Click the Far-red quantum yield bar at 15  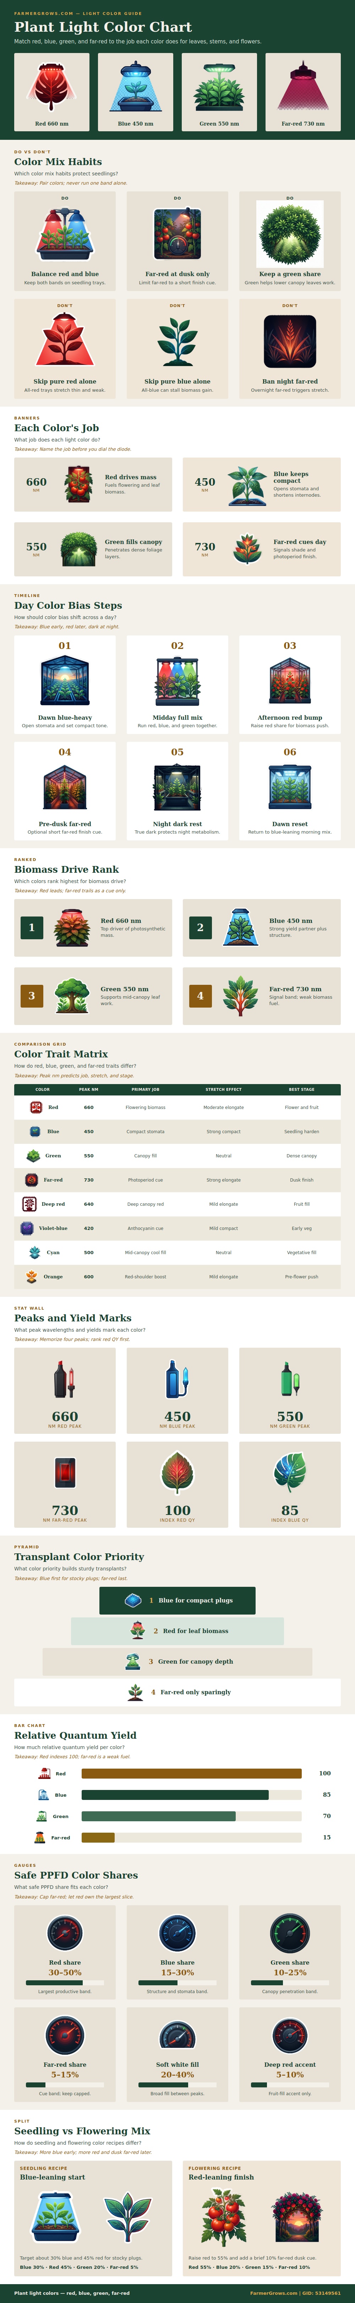pos(98,1838)
